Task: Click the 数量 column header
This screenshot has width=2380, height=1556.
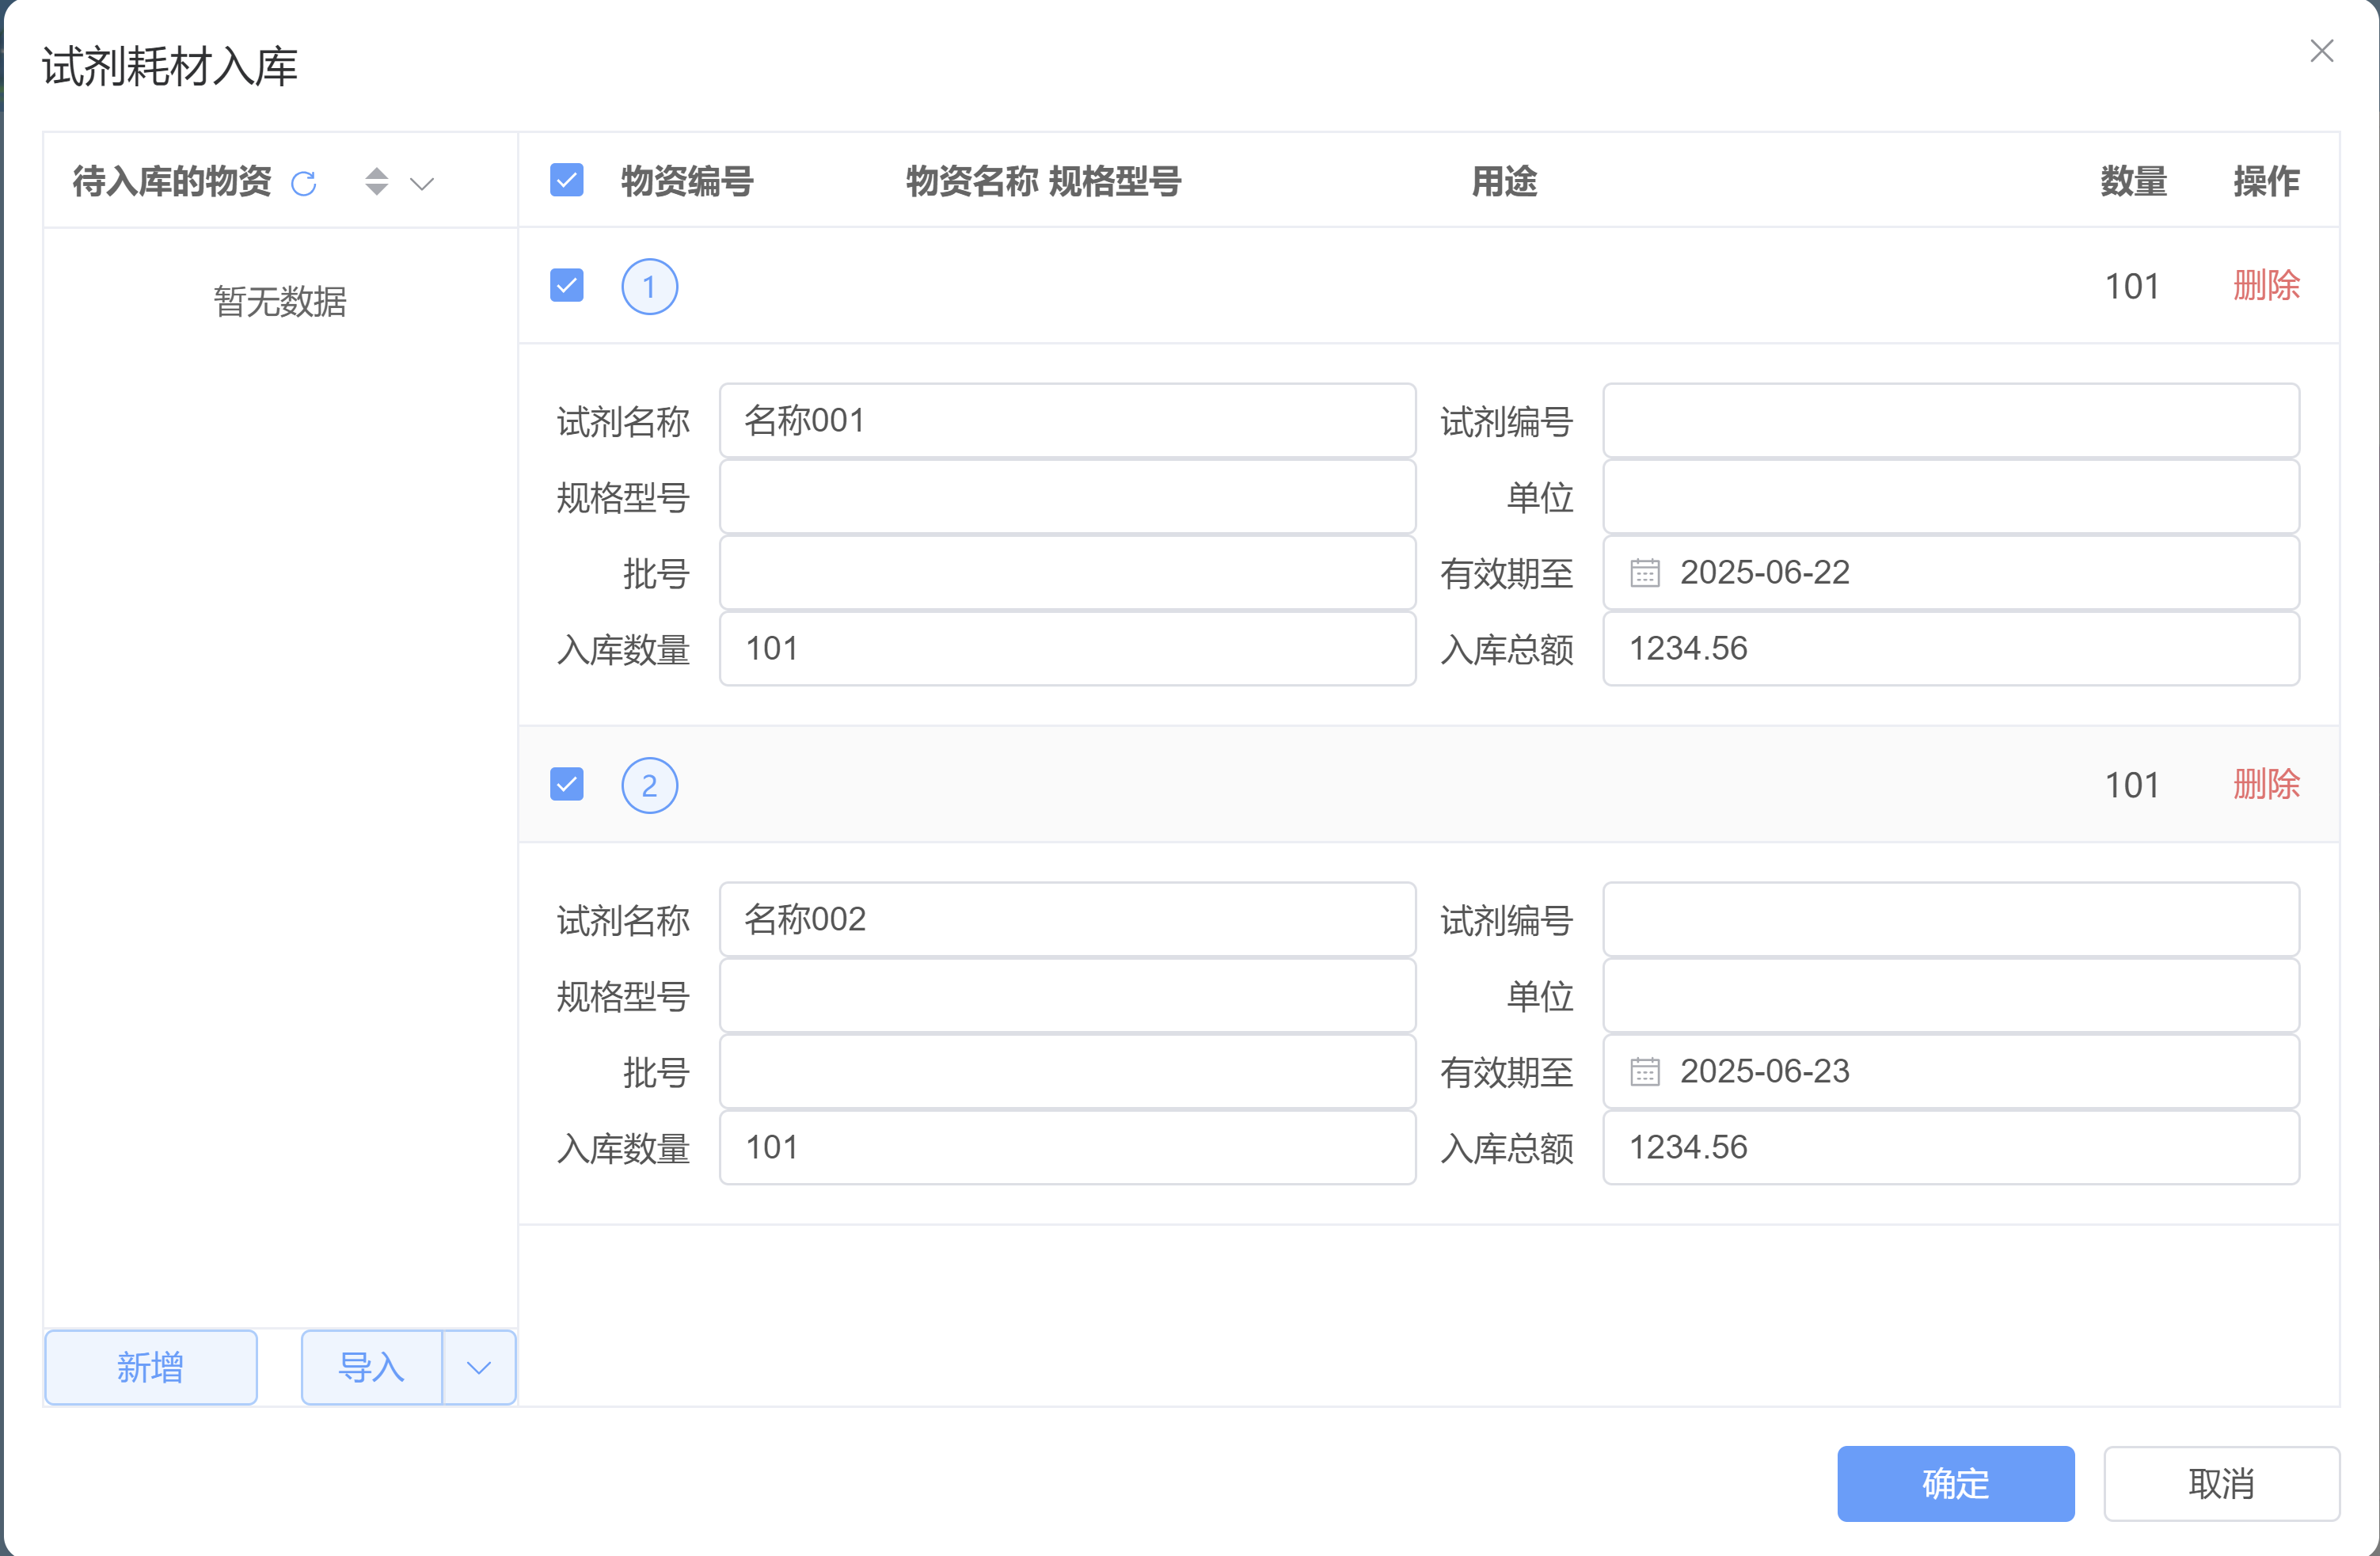Action: click(2132, 181)
